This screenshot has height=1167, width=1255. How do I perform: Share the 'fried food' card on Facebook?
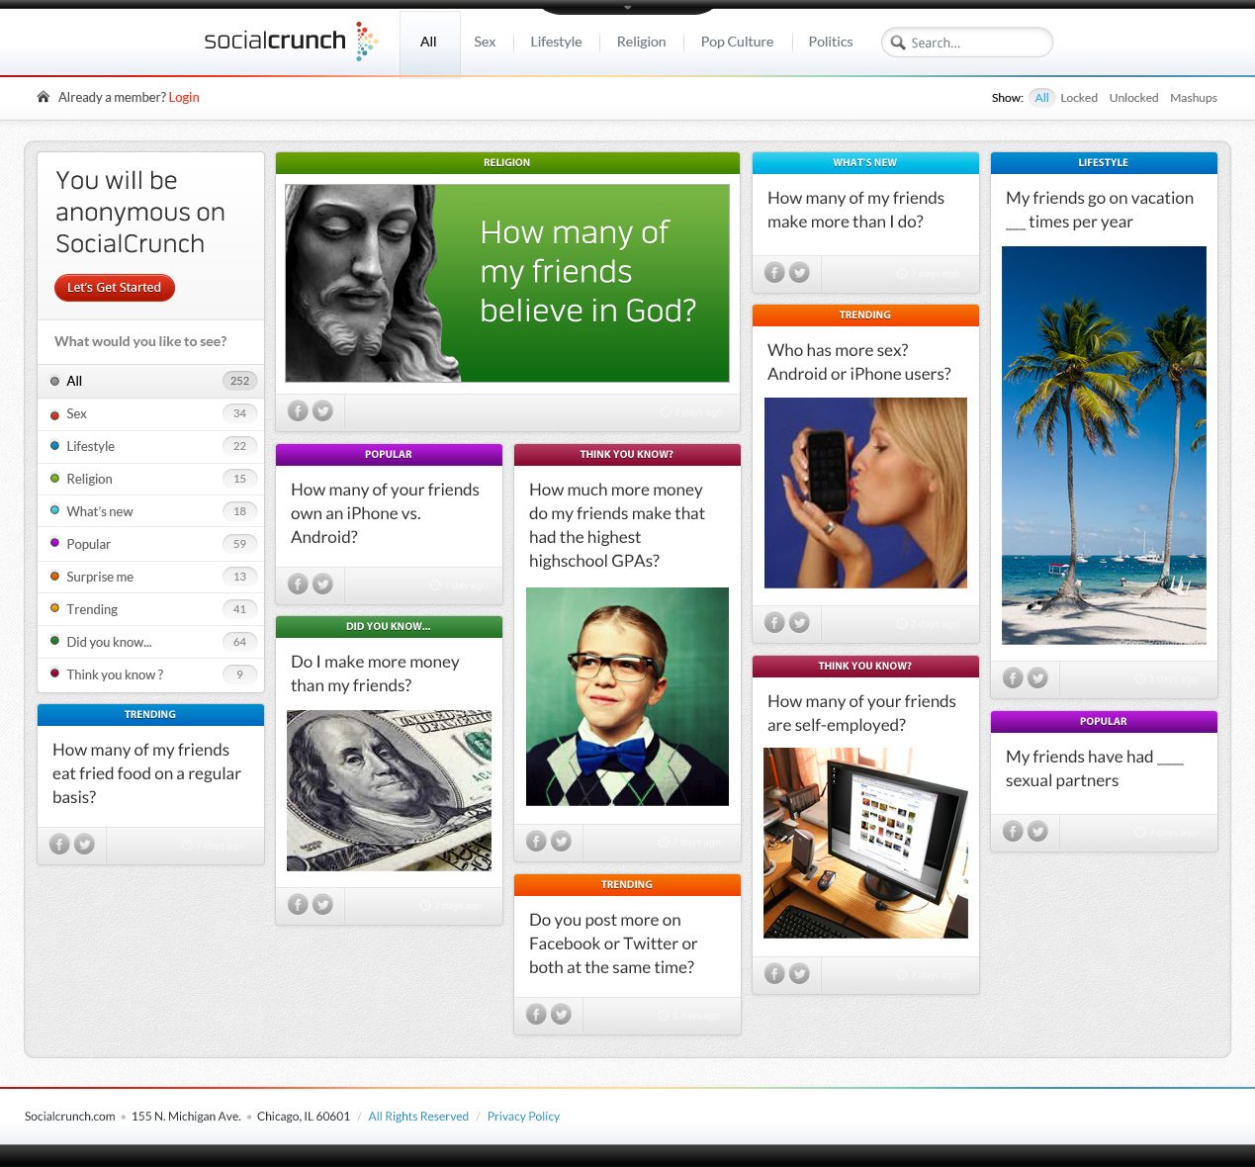59,844
